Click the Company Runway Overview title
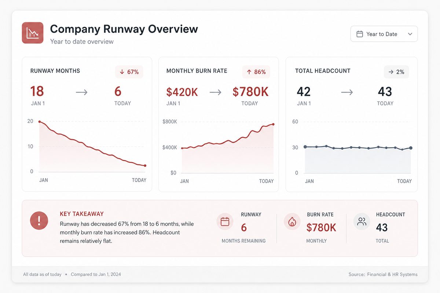Viewport: 440px width, 293px height. 124,29
